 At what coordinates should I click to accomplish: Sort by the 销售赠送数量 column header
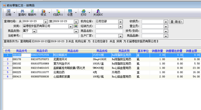pos(174,51)
